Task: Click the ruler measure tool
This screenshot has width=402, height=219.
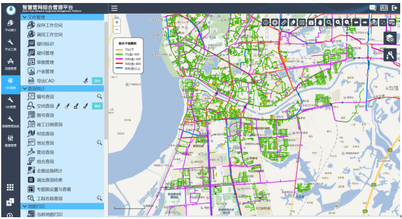Action: (284, 22)
